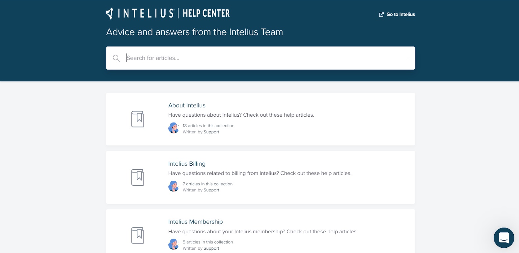Click "18 articles in this collection" text
The width and height of the screenshot is (519, 253).
pyautogui.click(x=208, y=126)
